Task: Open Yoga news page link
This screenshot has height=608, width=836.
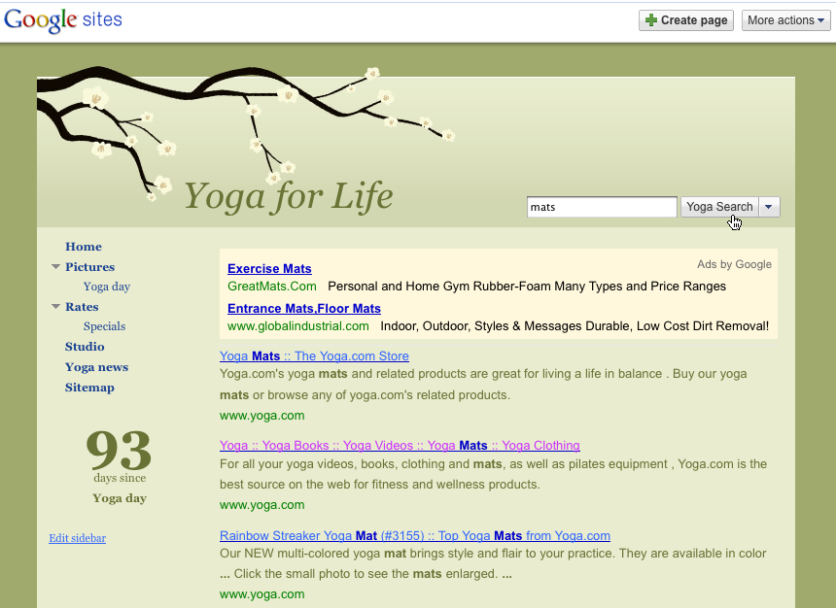Action: point(96,367)
